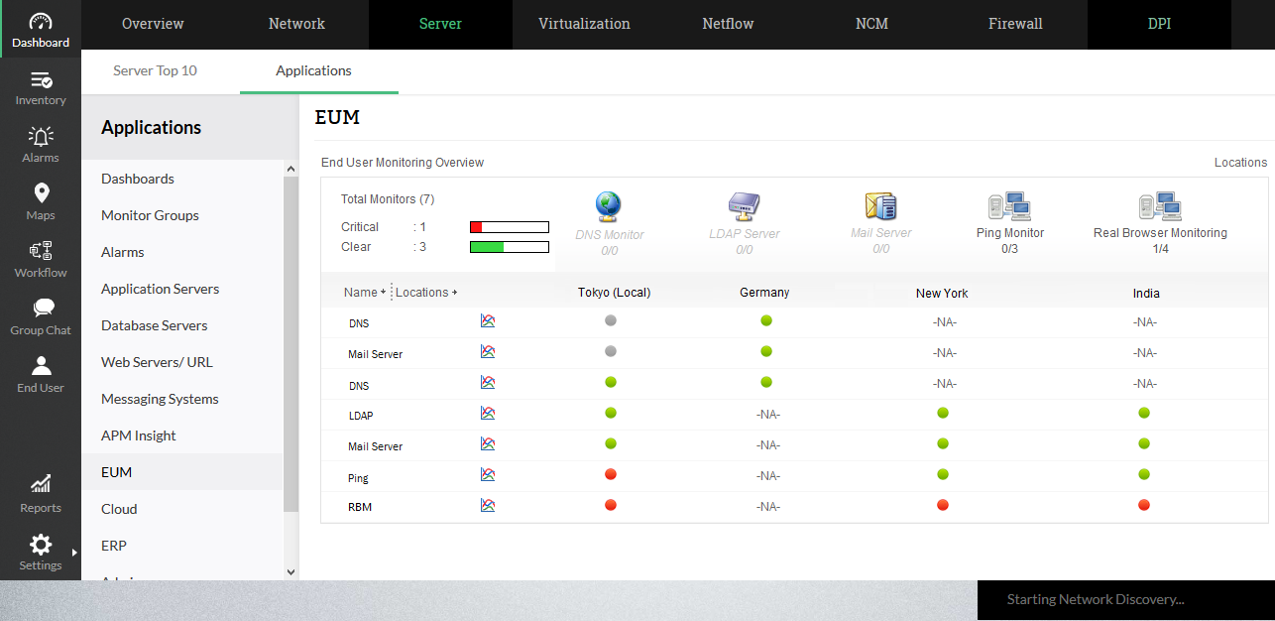Screen dimensions: 1275x621
Task: Click the Ping Monitor computers icon
Action: point(1009,206)
